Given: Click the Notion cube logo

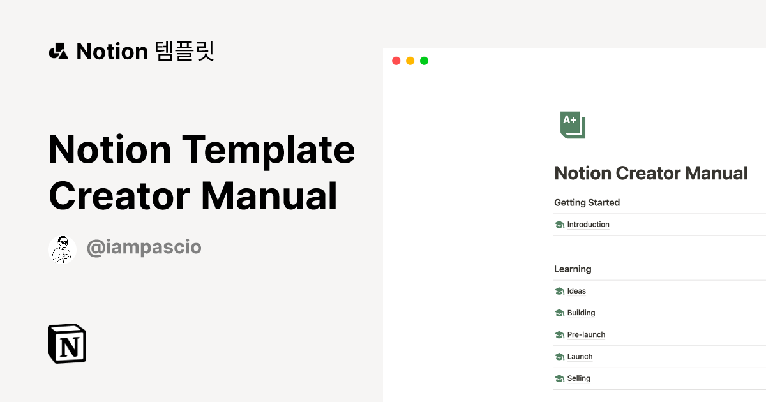Looking at the screenshot, I should tap(67, 344).
